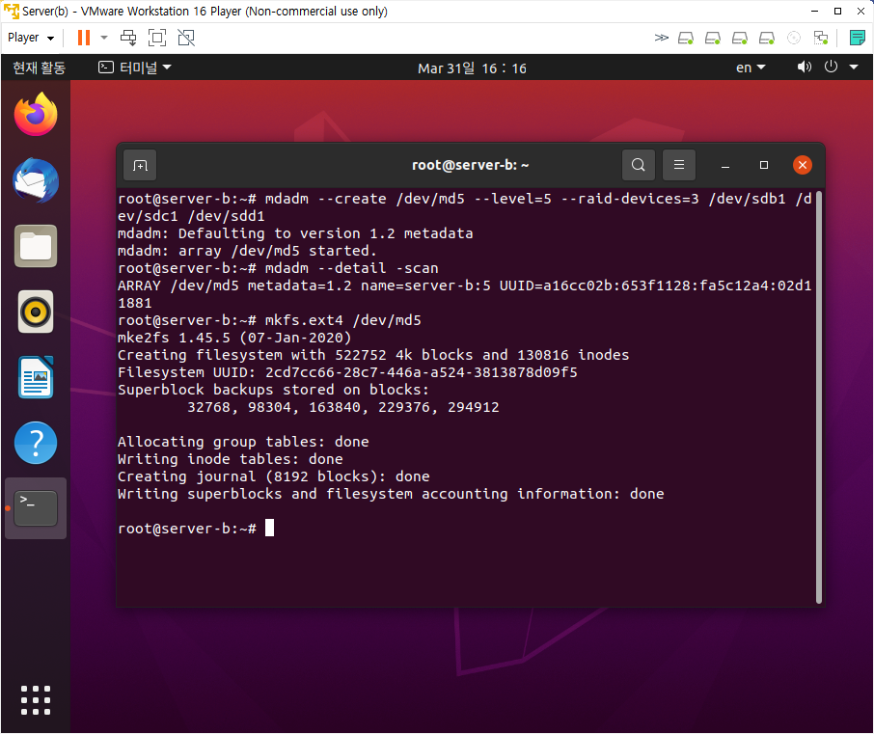Click the Filesystem UUID value line
This screenshot has height=734, width=874.
point(347,372)
